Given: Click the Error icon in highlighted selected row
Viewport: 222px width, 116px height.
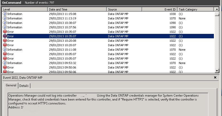Looking at the screenshot, I should [5, 36].
